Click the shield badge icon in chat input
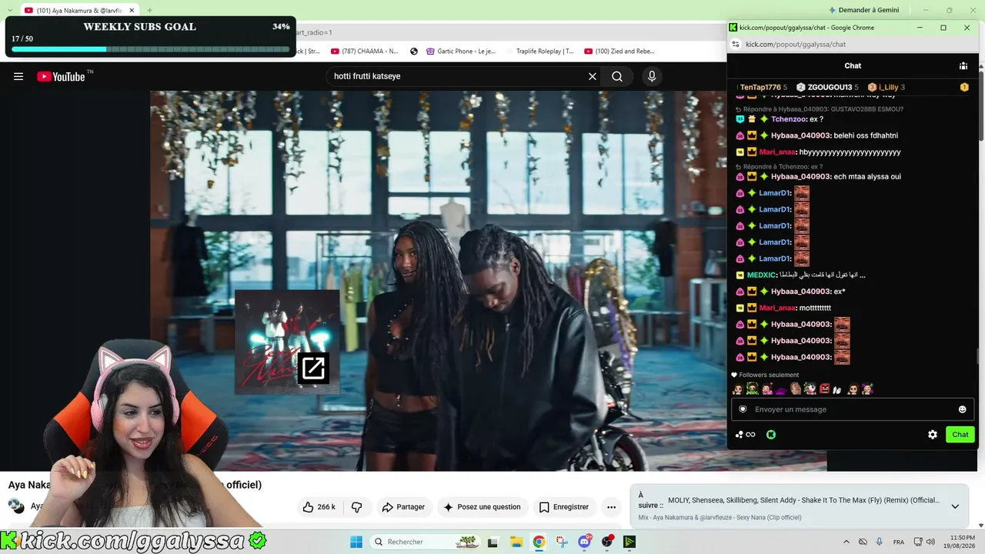The width and height of the screenshot is (985, 554). click(x=743, y=409)
